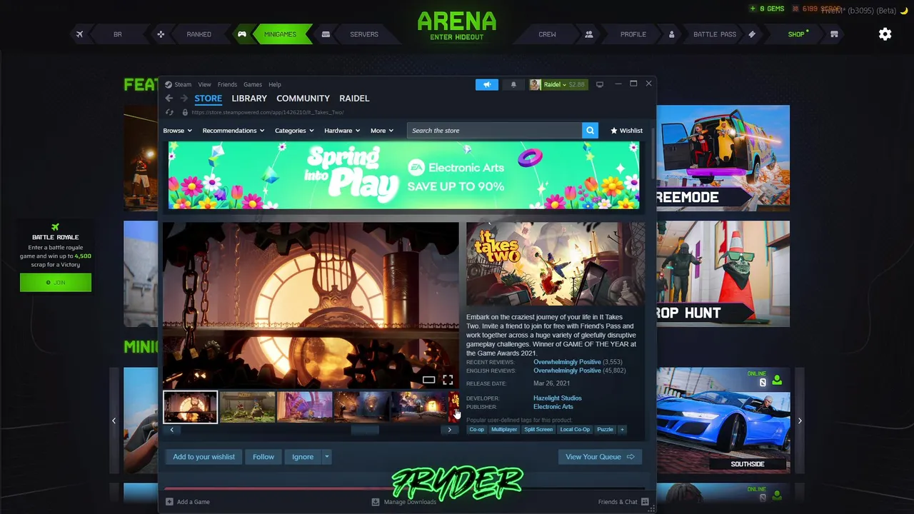Click the store search magnifier button

point(590,131)
